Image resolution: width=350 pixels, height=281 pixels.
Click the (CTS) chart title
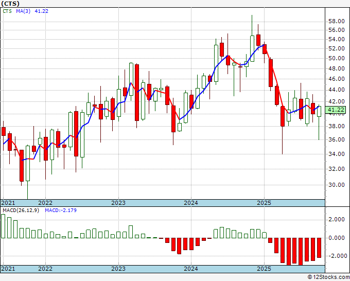(10, 4)
